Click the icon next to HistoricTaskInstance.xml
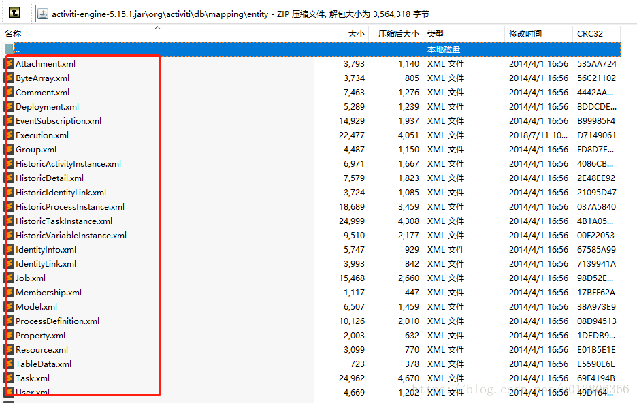637x403 pixels. (x=9, y=221)
